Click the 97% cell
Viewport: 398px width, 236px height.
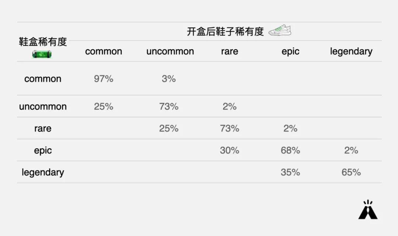tap(104, 79)
